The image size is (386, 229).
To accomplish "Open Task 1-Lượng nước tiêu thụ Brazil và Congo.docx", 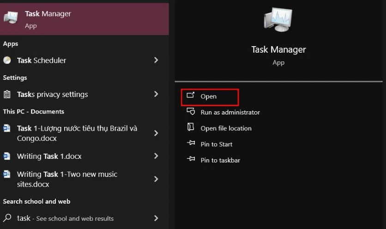I will click(x=84, y=133).
